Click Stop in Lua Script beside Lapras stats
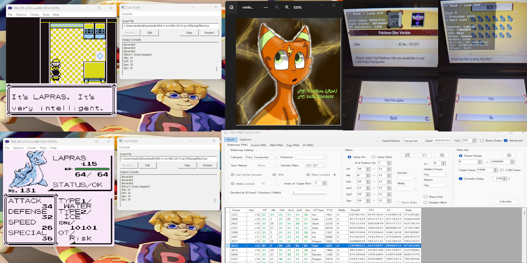The height and width of the screenshot is (263, 527). (187, 165)
